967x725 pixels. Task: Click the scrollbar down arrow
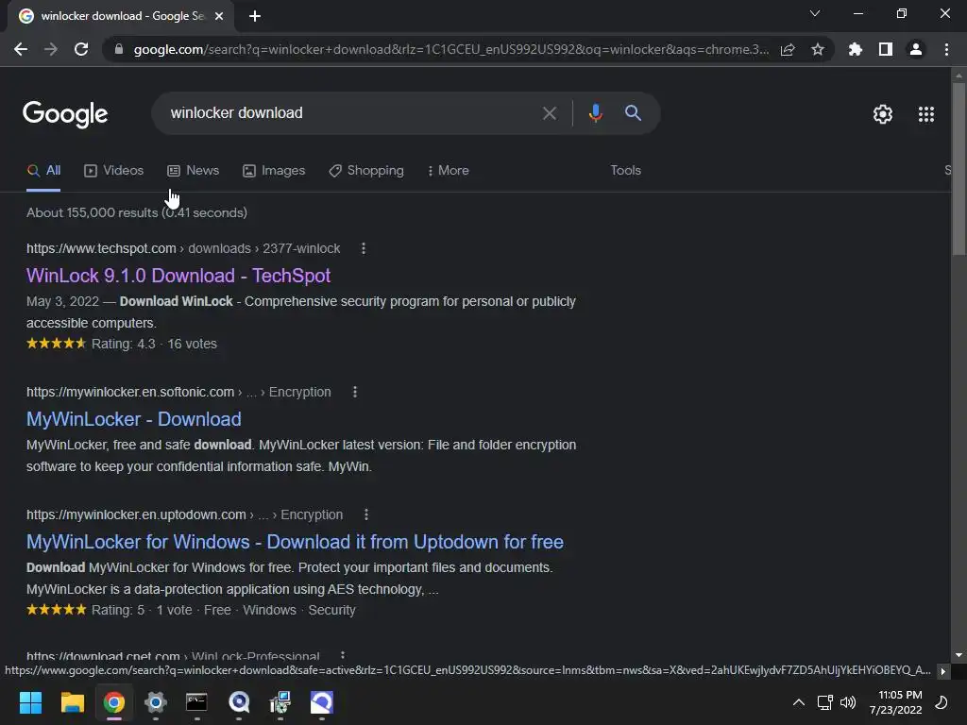(959, 655)
